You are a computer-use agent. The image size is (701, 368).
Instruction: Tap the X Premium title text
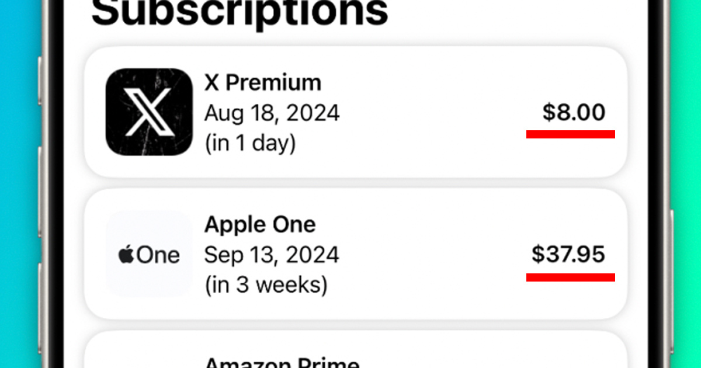tap(263, 83)
